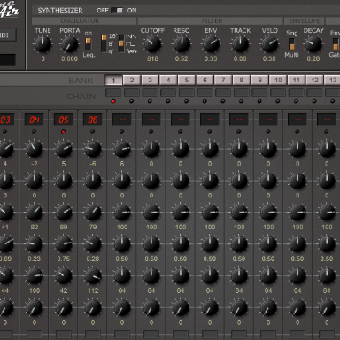Click the chain slot under bank 5

coord(187,92)
